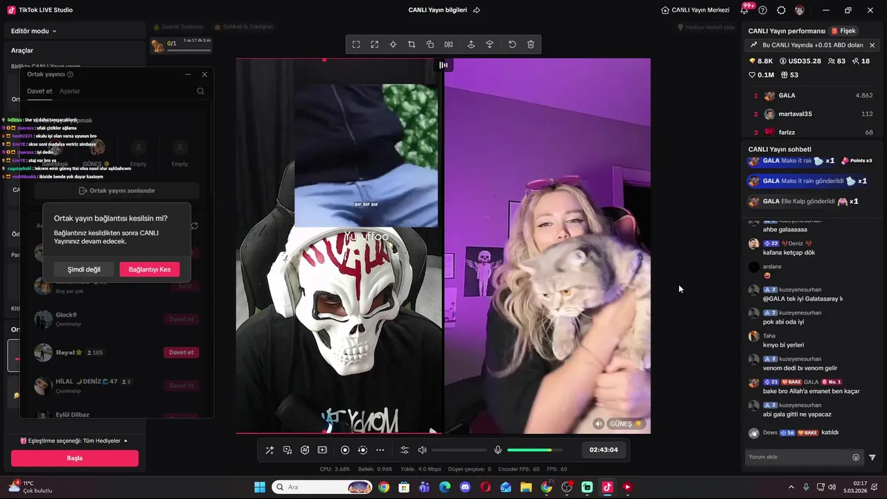Confirm with Bağlantıyı Kes button
This screenshot has height=499, width=887.
click(150, 270)
